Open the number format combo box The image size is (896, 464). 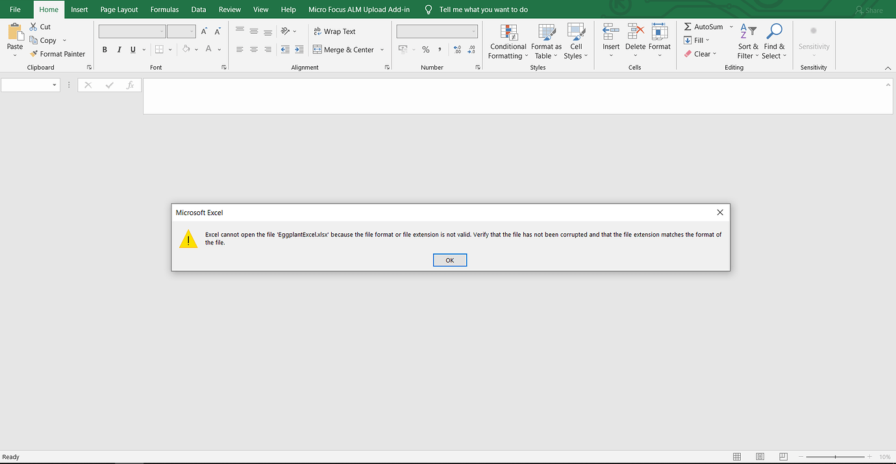click(x=437, y=31)
